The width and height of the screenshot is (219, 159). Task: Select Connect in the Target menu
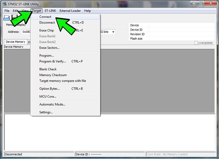[x=65, y=17]
